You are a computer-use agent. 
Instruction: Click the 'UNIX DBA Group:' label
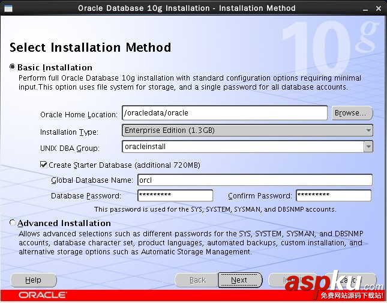[70, 148]
